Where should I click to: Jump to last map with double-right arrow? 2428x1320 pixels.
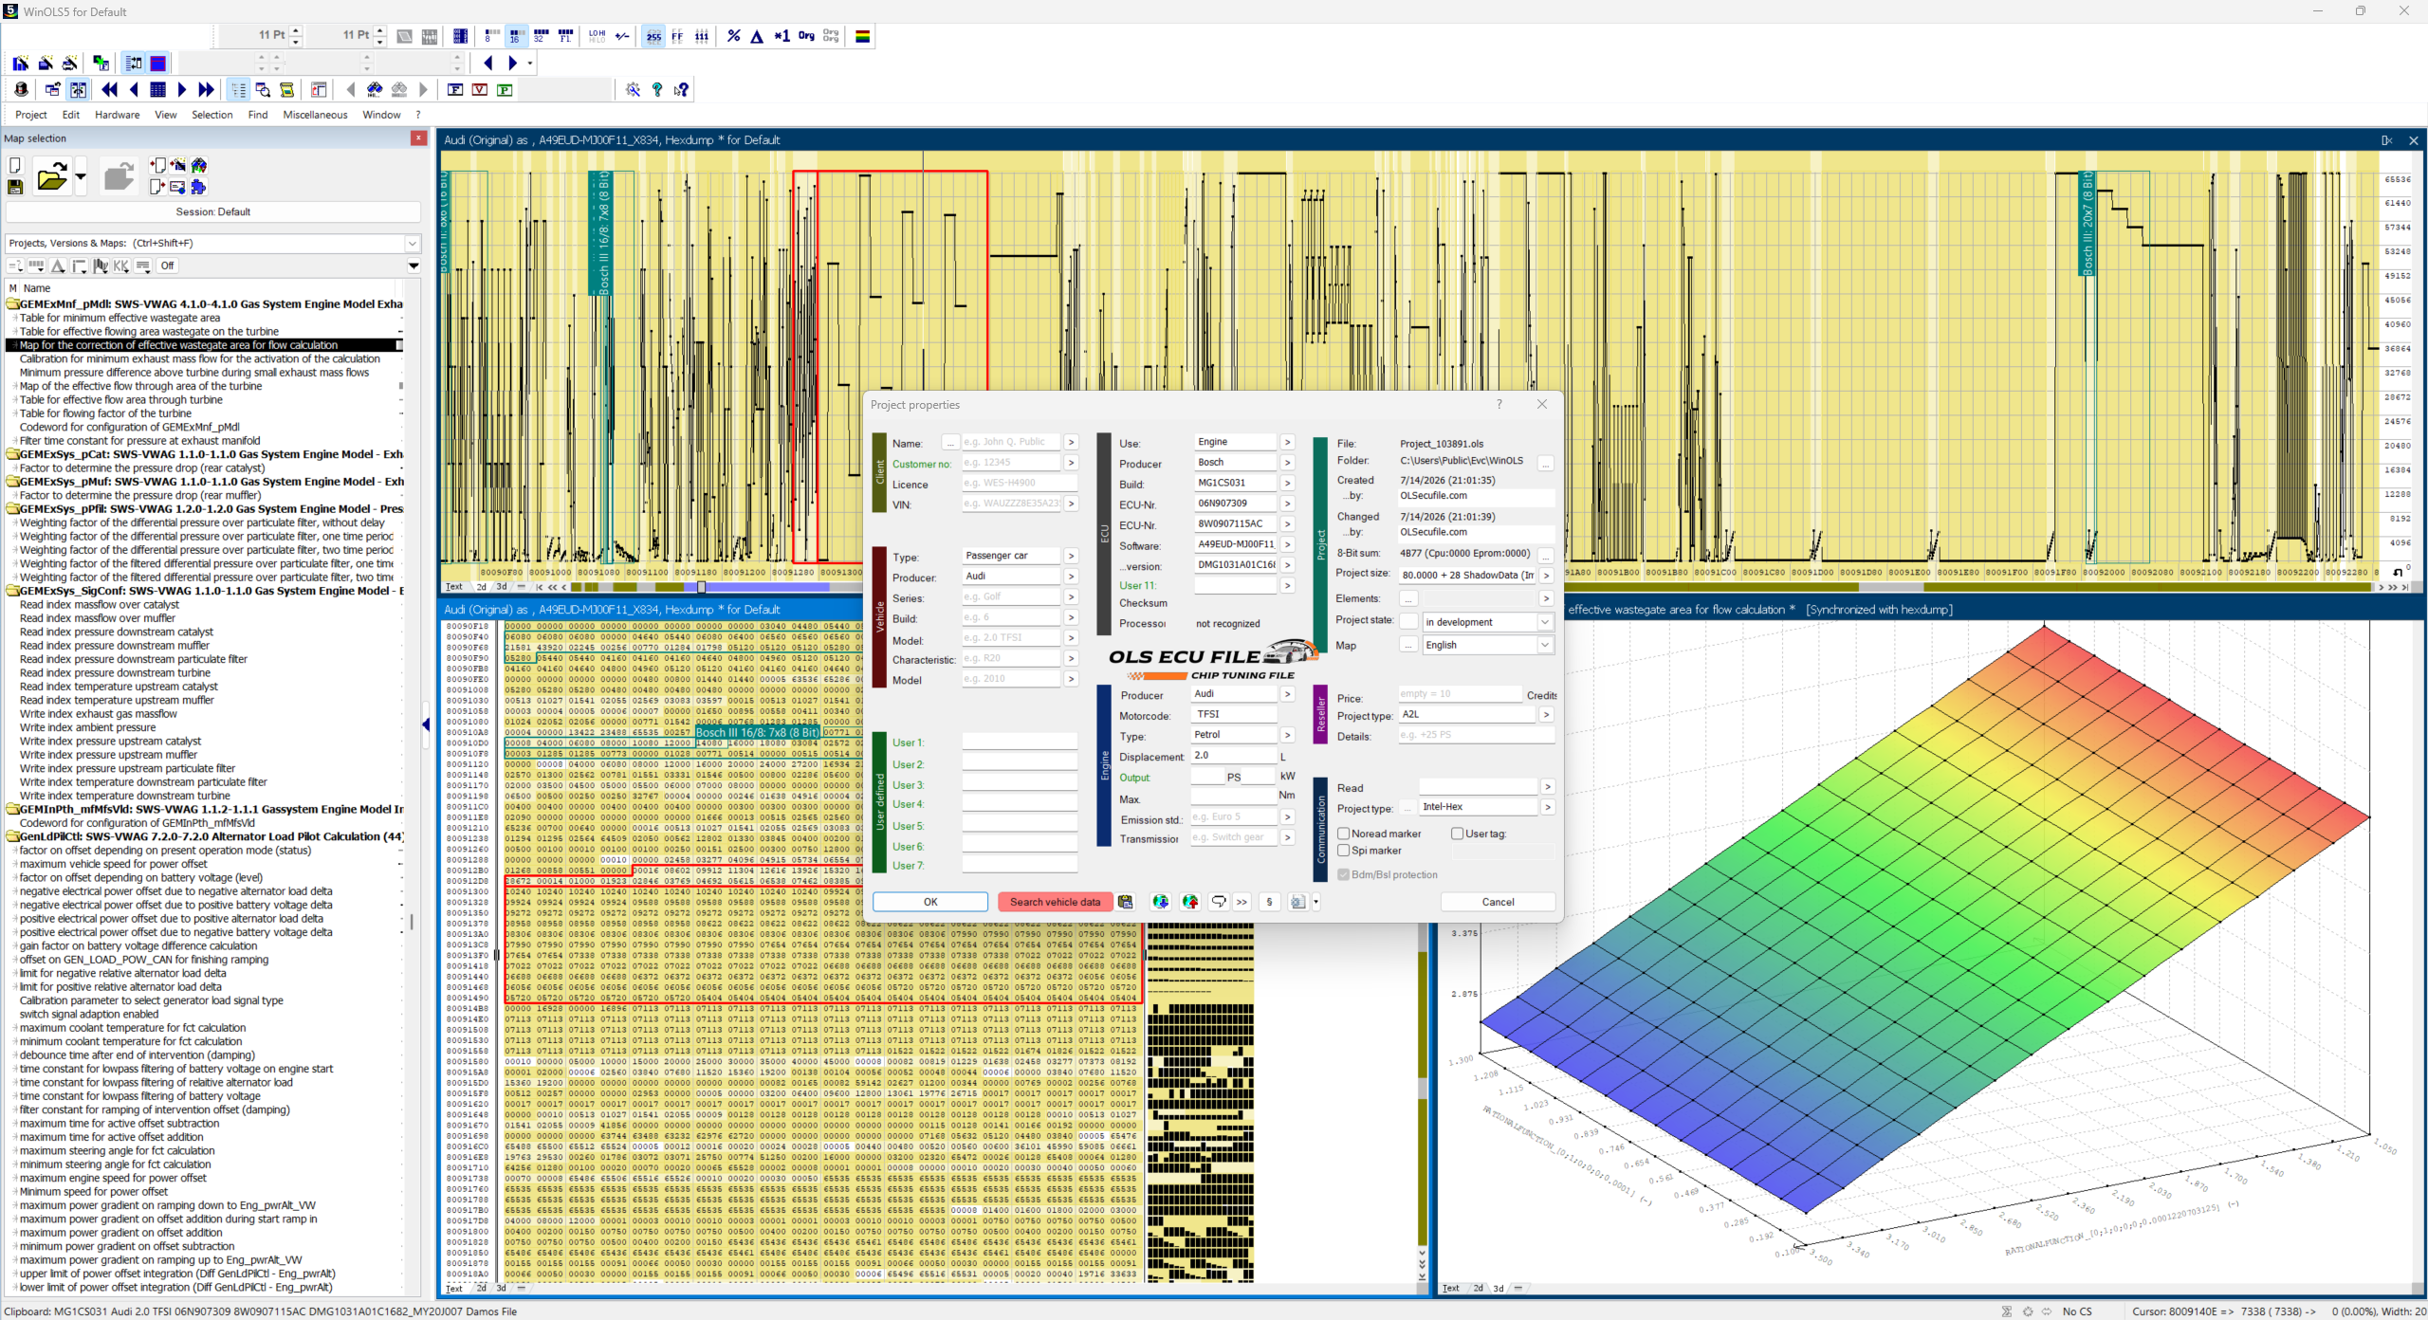click(x=206, y=89)
